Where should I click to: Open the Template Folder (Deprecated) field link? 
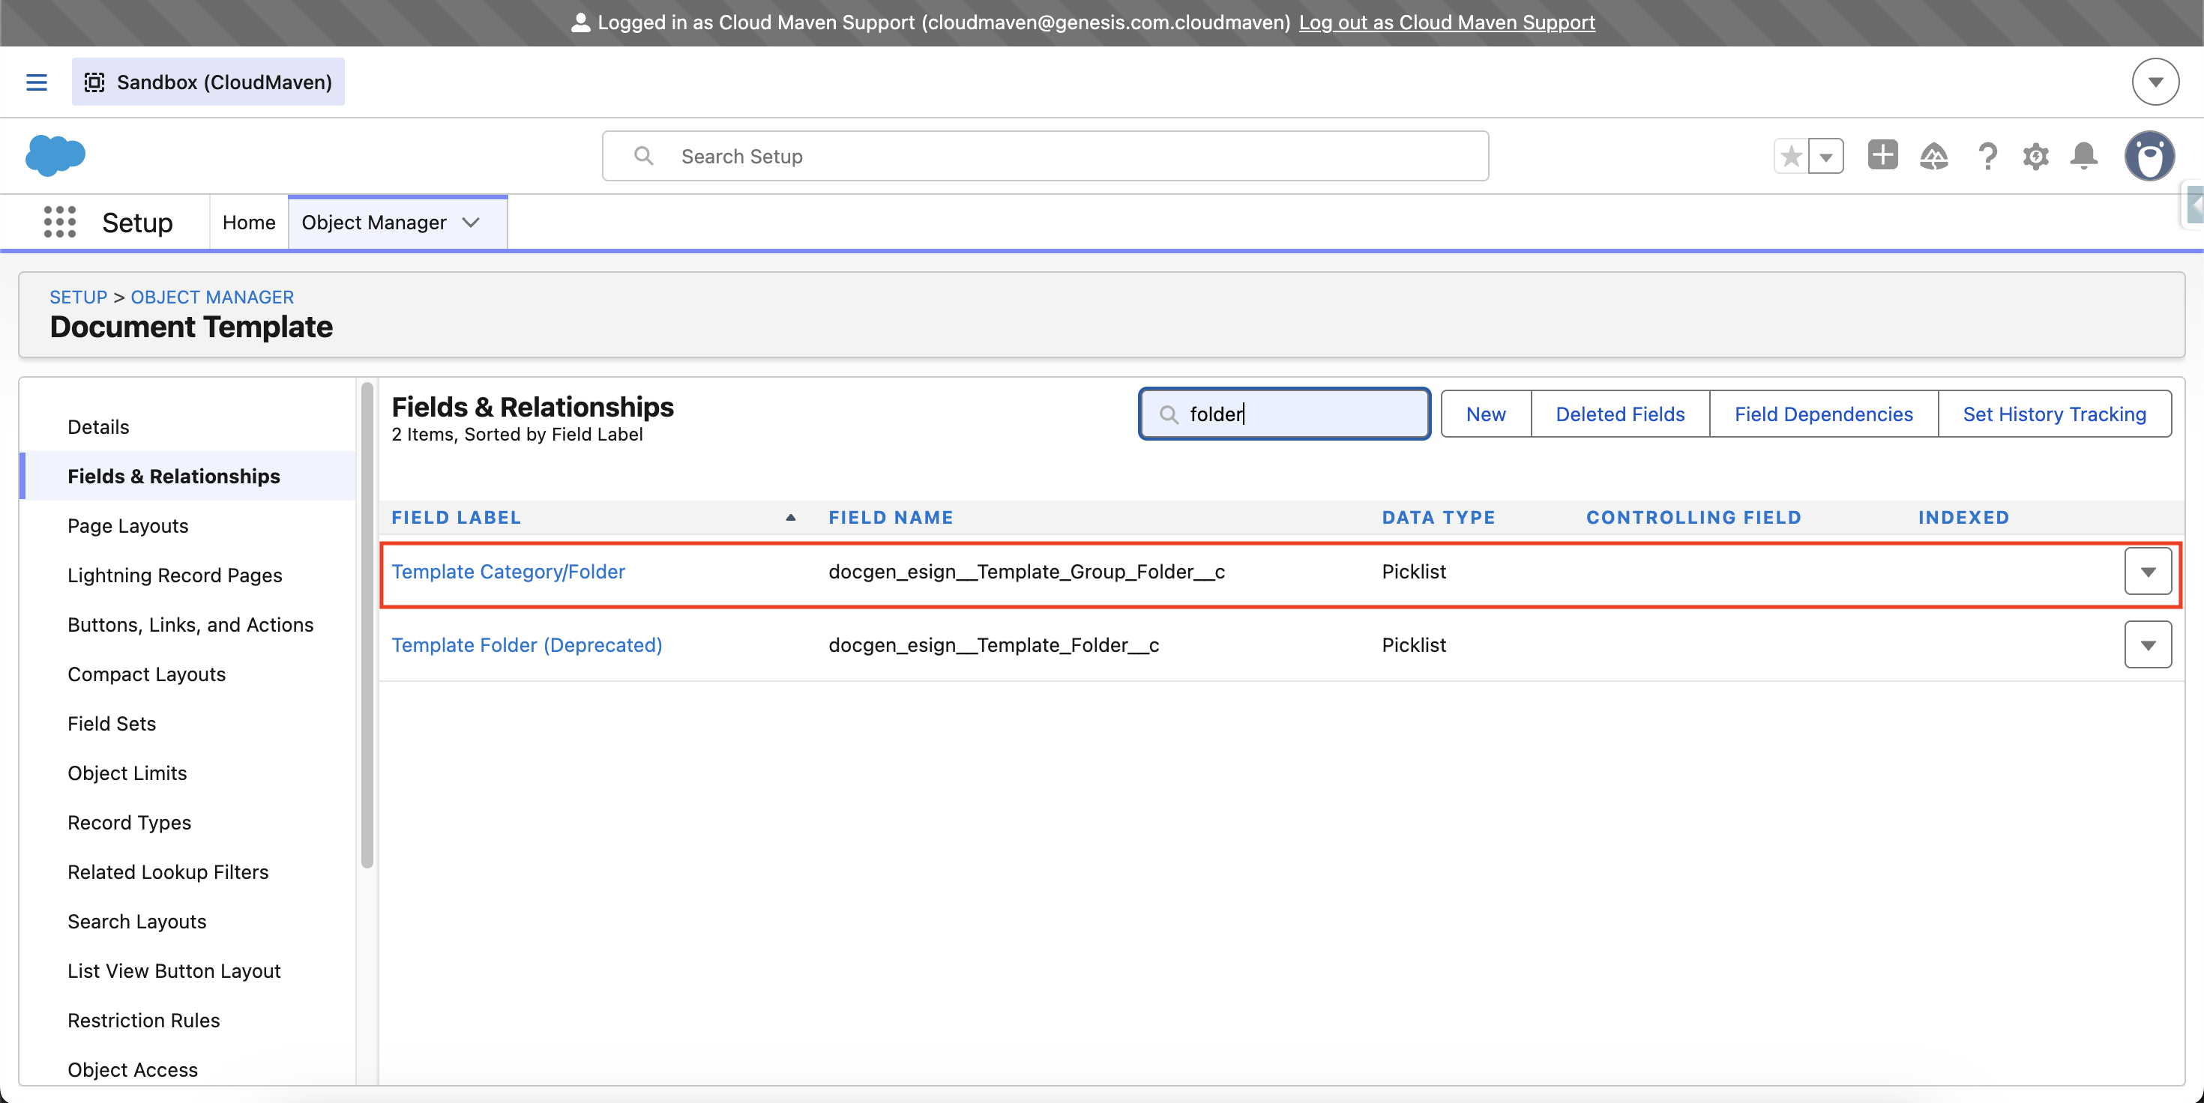coord(527,644)
